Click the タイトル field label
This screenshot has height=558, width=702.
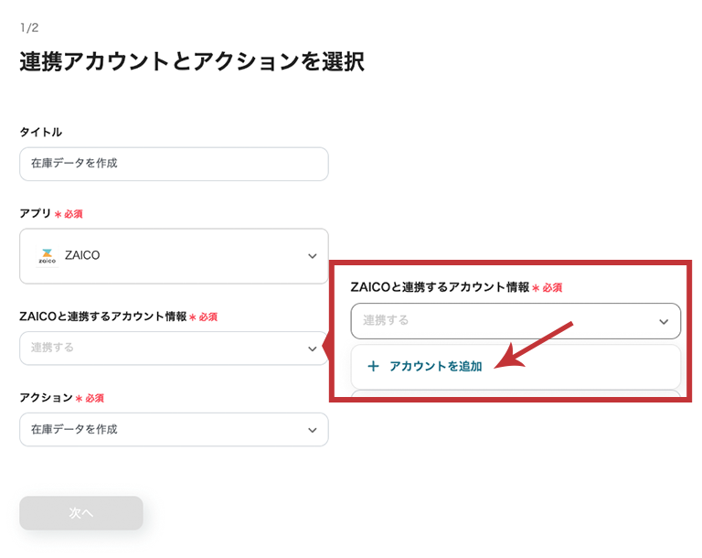tap(41, 133)
